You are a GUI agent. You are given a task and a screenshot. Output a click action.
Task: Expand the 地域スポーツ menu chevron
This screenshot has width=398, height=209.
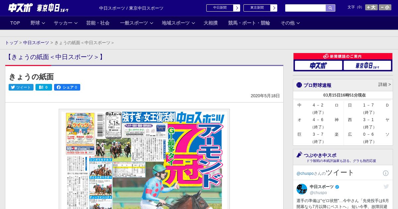tap(193, 23)
